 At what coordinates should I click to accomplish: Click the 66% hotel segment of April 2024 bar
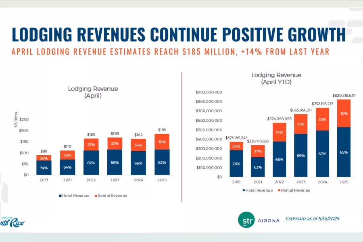point(138,163)
